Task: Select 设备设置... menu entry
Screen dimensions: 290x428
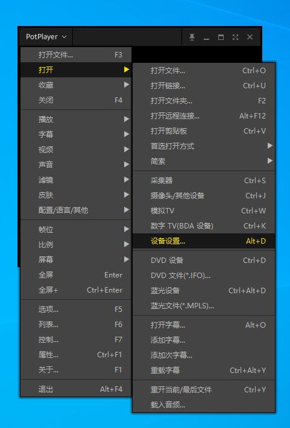Action: [204, 241]
